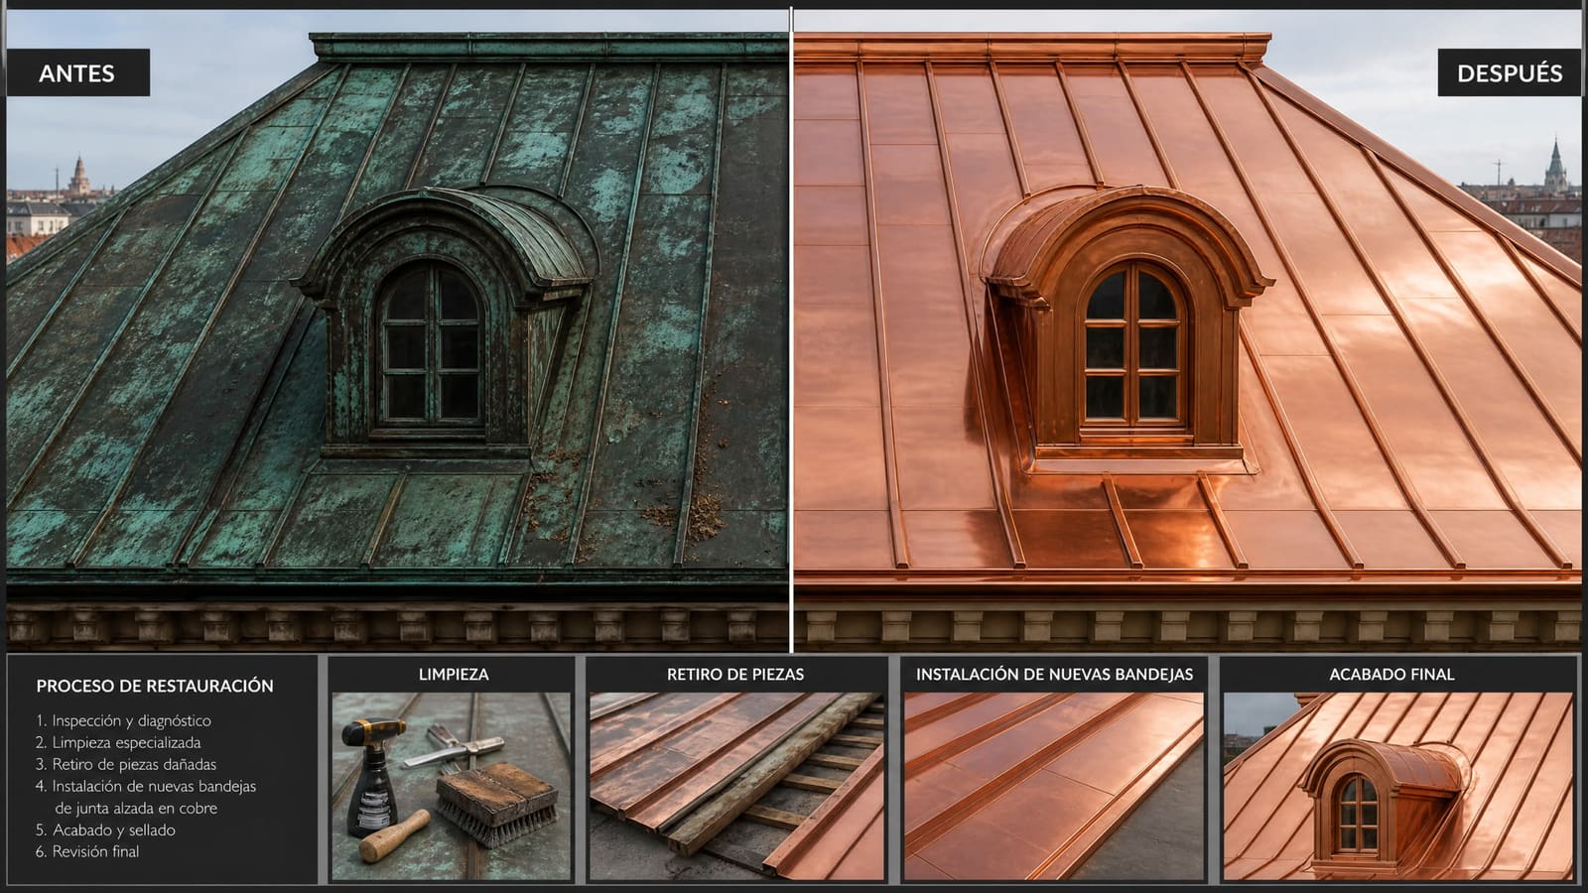Screen dimensions: 1588x893
Task: Open the ACABADO FINAL thumbnail
Action: pos(1398,786)
